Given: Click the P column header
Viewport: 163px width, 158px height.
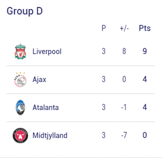Looking at the screenshot, I should 104,28.
